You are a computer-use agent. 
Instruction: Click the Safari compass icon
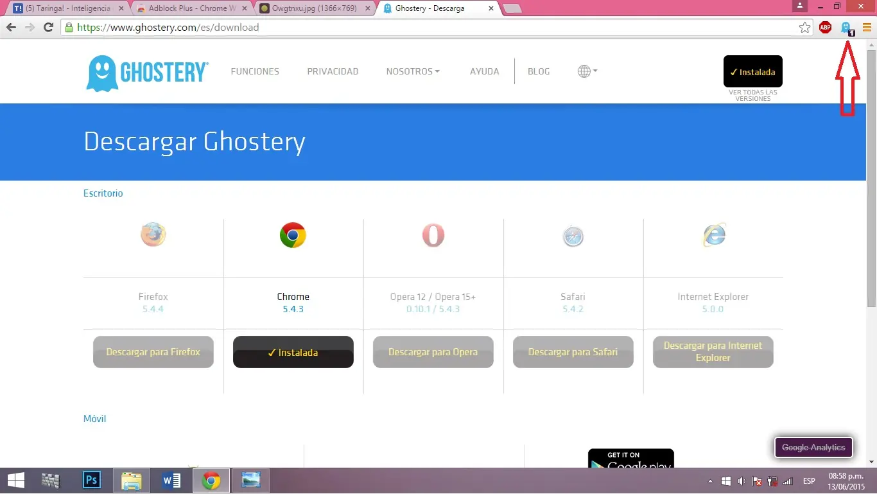click(x=573, y=237)
